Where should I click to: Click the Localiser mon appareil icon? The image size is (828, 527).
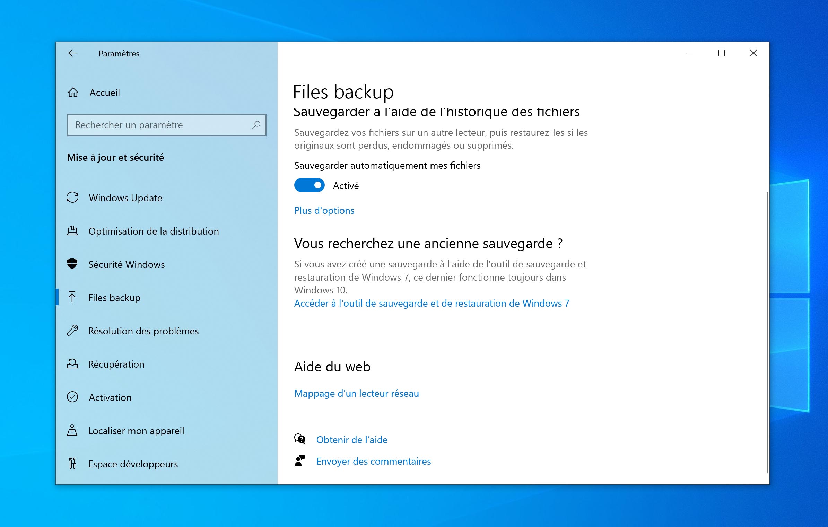coord(72,430)
